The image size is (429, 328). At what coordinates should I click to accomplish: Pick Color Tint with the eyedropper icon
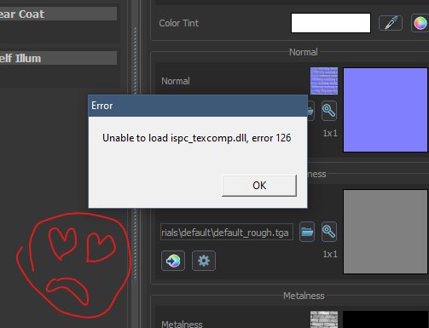tap(391, 23)
